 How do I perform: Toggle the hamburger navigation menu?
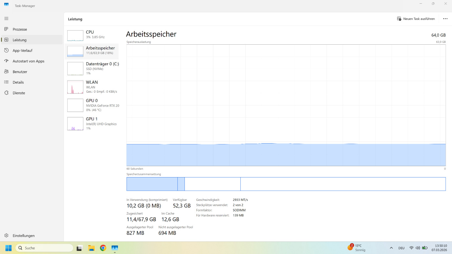pos(6,19)
